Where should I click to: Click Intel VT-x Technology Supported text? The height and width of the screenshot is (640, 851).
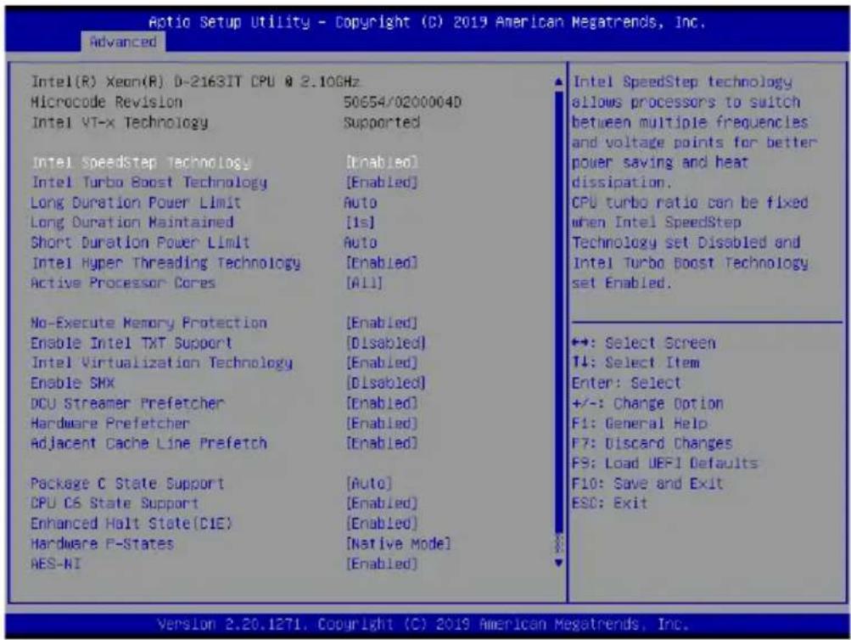[x=382, y=122]
